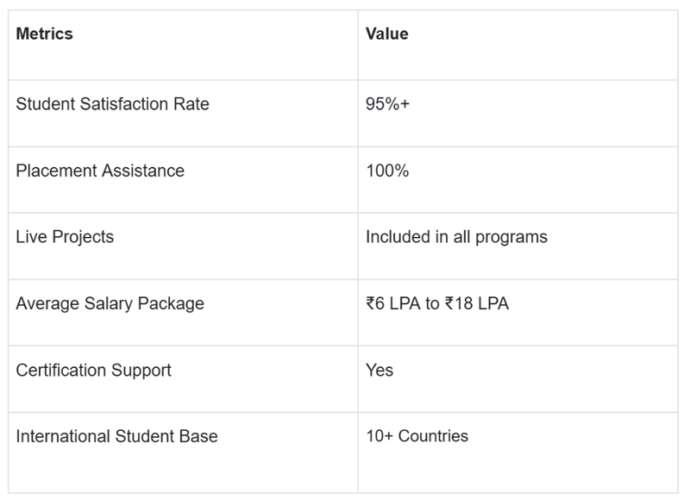Click the salary range value cell
This screenshot has height=499, width=690.
437,303
